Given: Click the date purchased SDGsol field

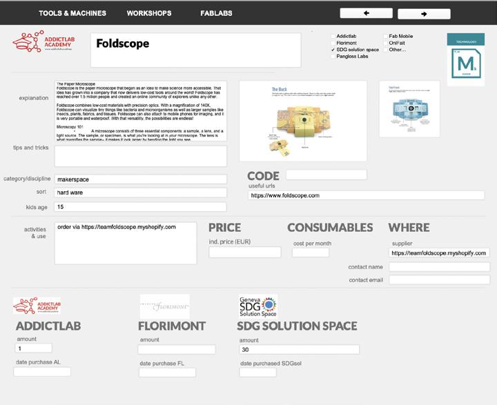Looking at the screenshot, I should click(257, 373).
